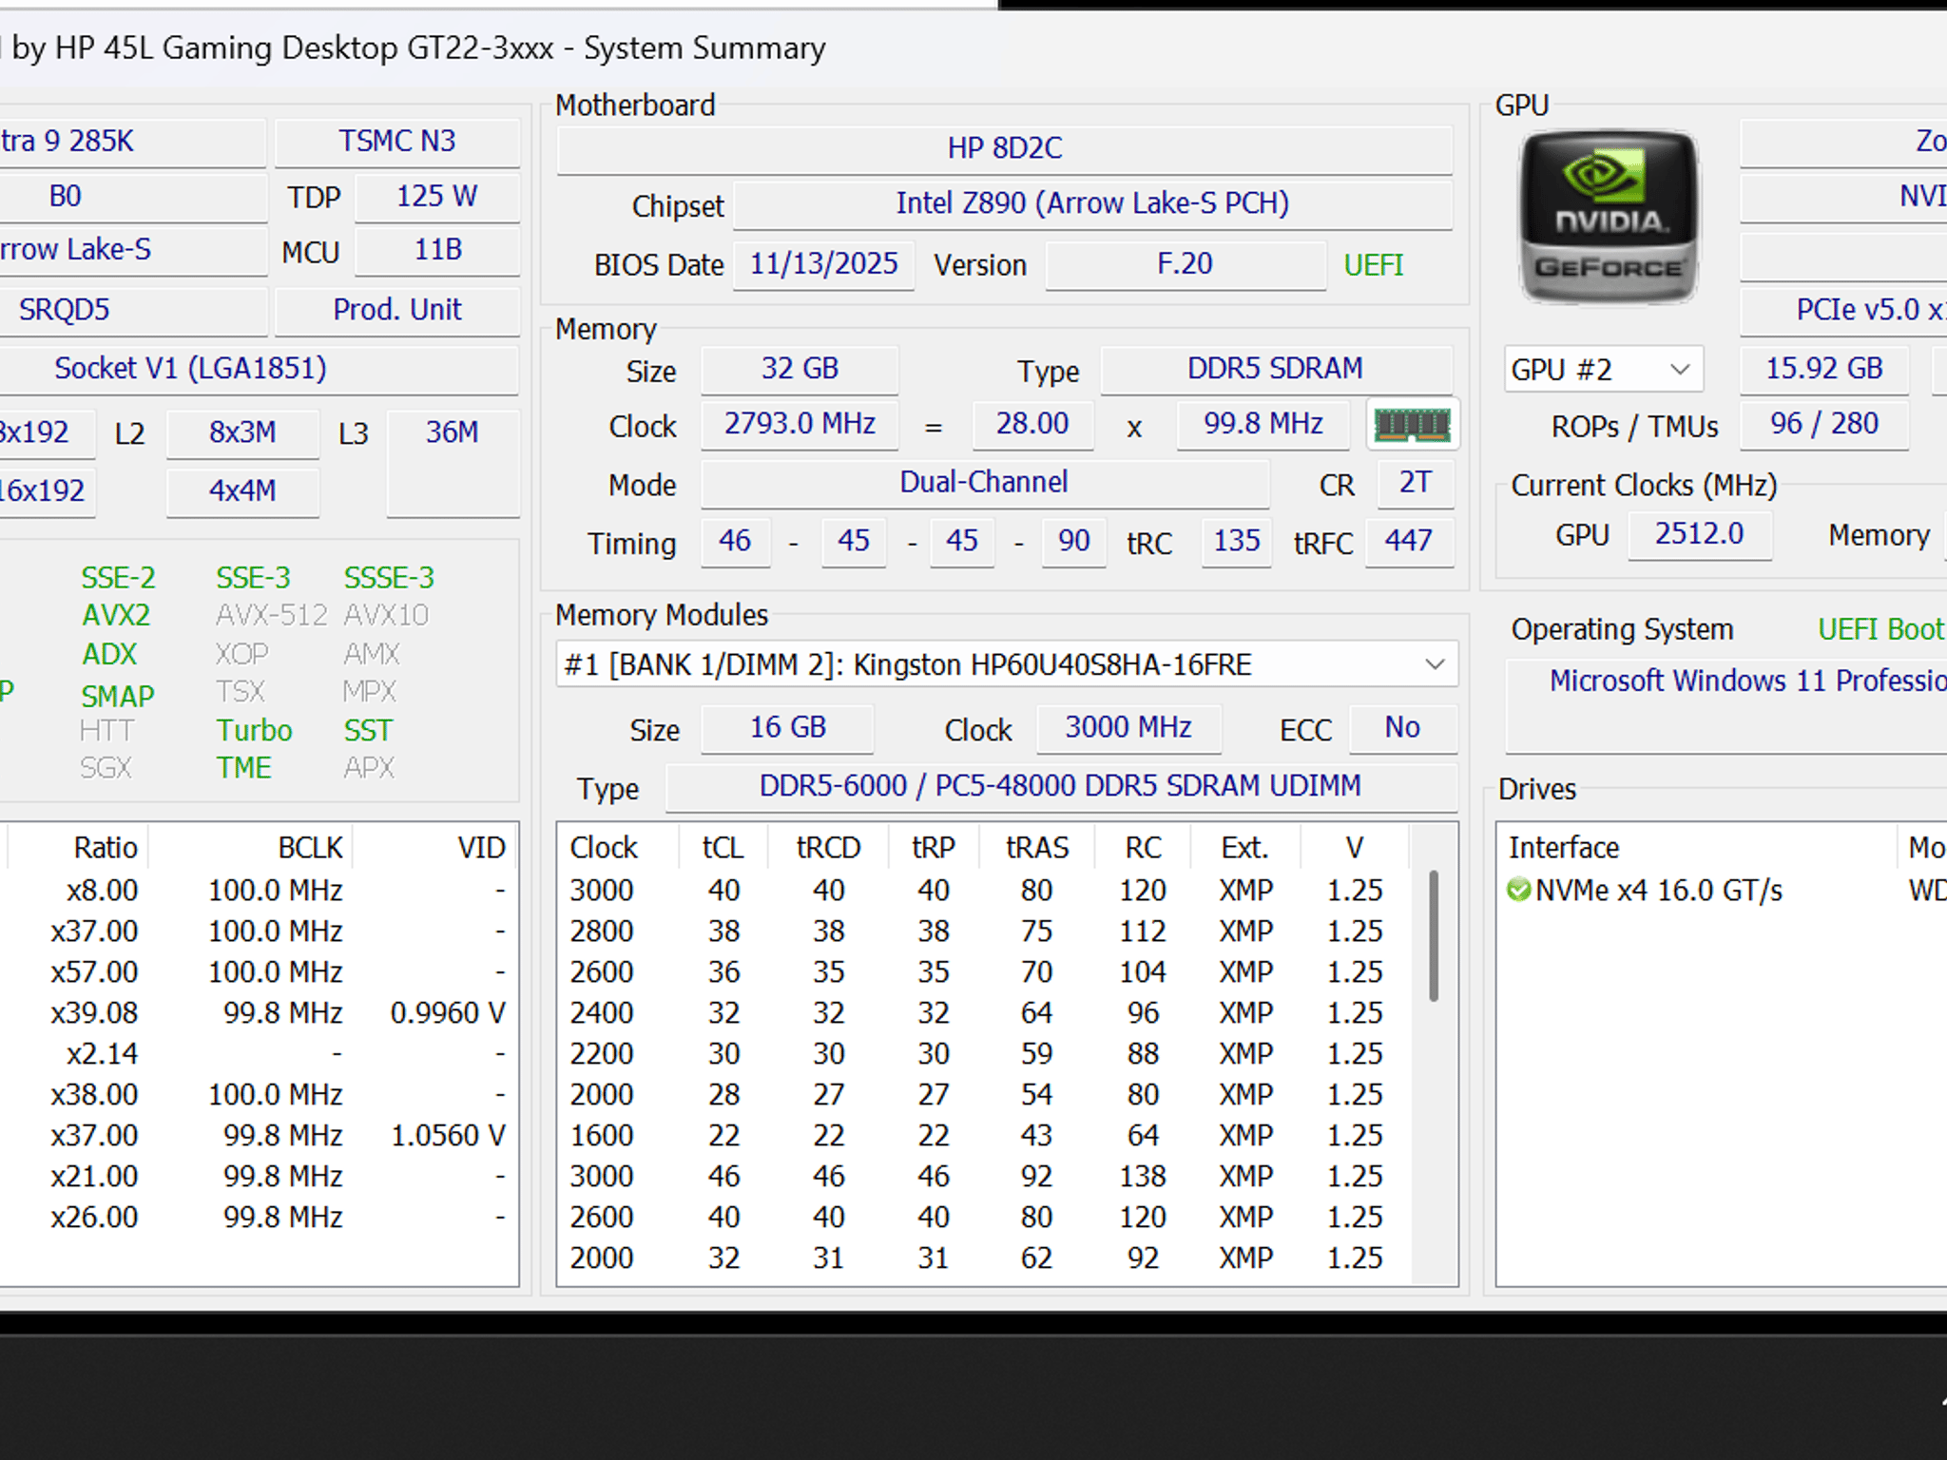
Task: Select the HP 8D2C motherboard field
Action: click(x=1005, y=149)
